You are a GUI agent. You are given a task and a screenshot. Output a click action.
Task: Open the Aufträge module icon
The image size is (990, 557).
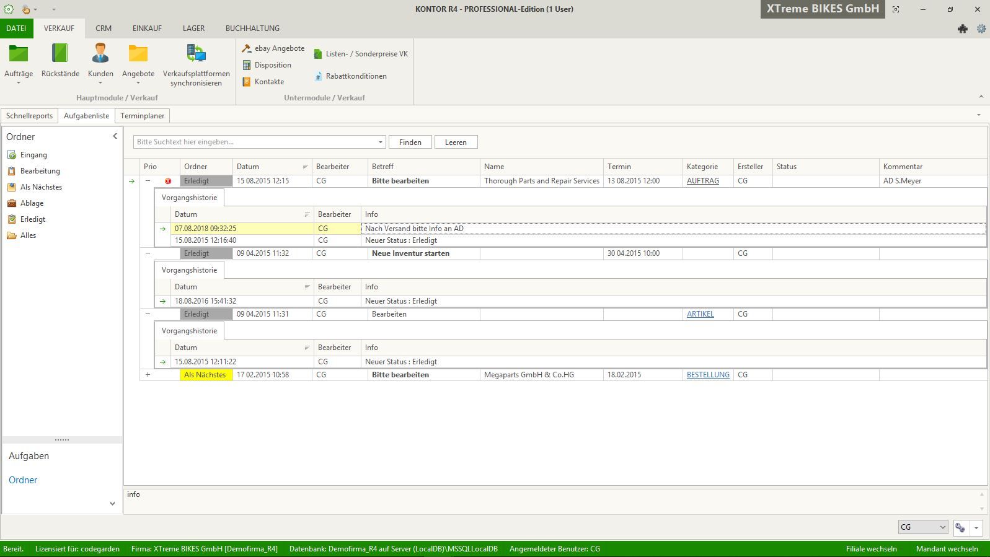18,55
